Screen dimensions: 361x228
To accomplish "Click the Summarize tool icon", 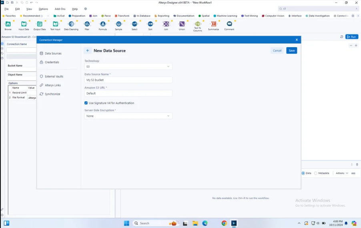I will 213,24.
